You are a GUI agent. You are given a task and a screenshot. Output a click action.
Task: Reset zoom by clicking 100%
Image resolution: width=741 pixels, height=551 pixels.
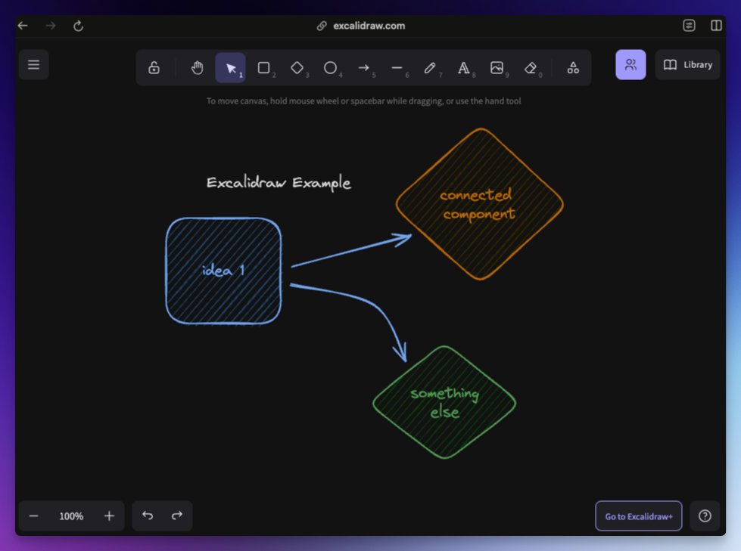point(71,516)
